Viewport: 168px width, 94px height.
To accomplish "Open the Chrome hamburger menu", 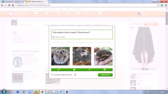I will click(x=166, y=5).
